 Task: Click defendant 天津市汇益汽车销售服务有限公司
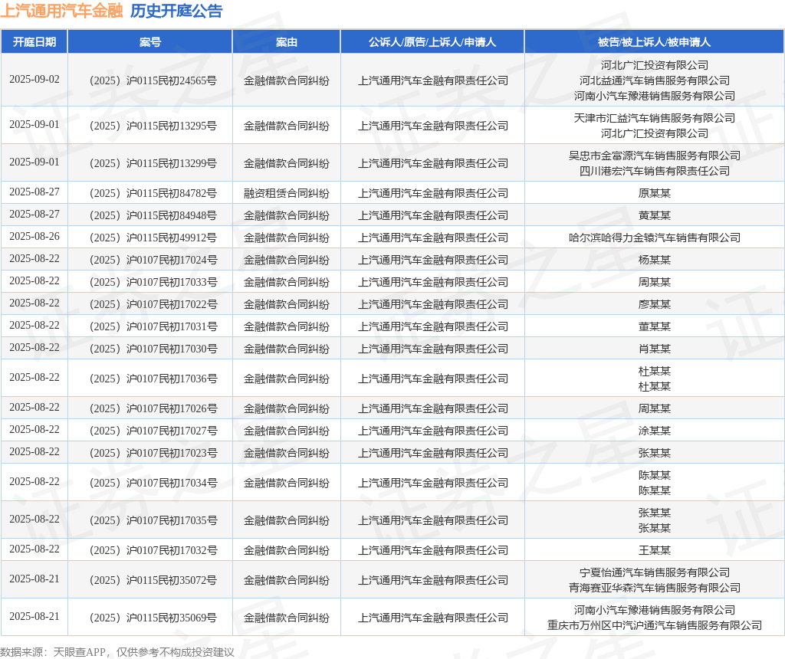pos(655,118)
